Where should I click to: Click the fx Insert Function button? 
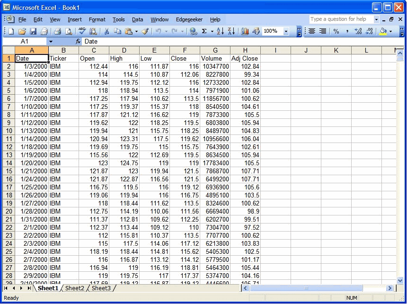click(78, 41)
